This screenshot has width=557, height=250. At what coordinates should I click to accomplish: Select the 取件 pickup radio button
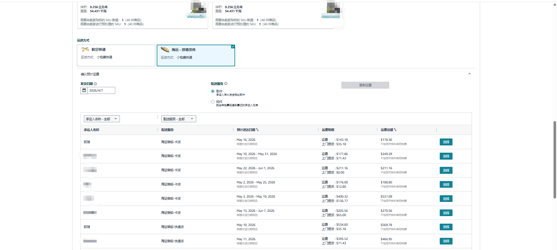coord(213,91)
